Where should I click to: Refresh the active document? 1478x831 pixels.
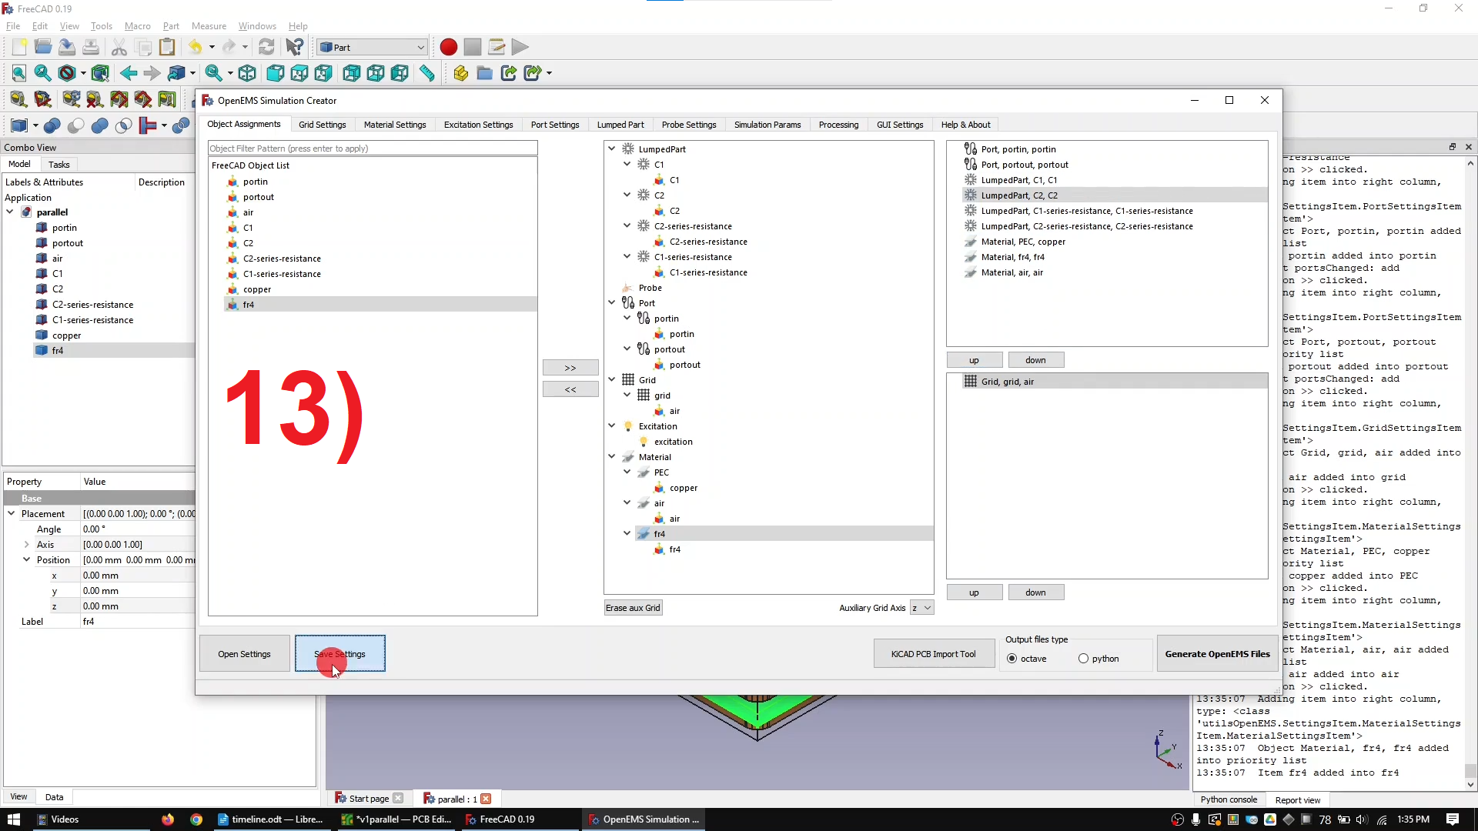coord(266,47)
